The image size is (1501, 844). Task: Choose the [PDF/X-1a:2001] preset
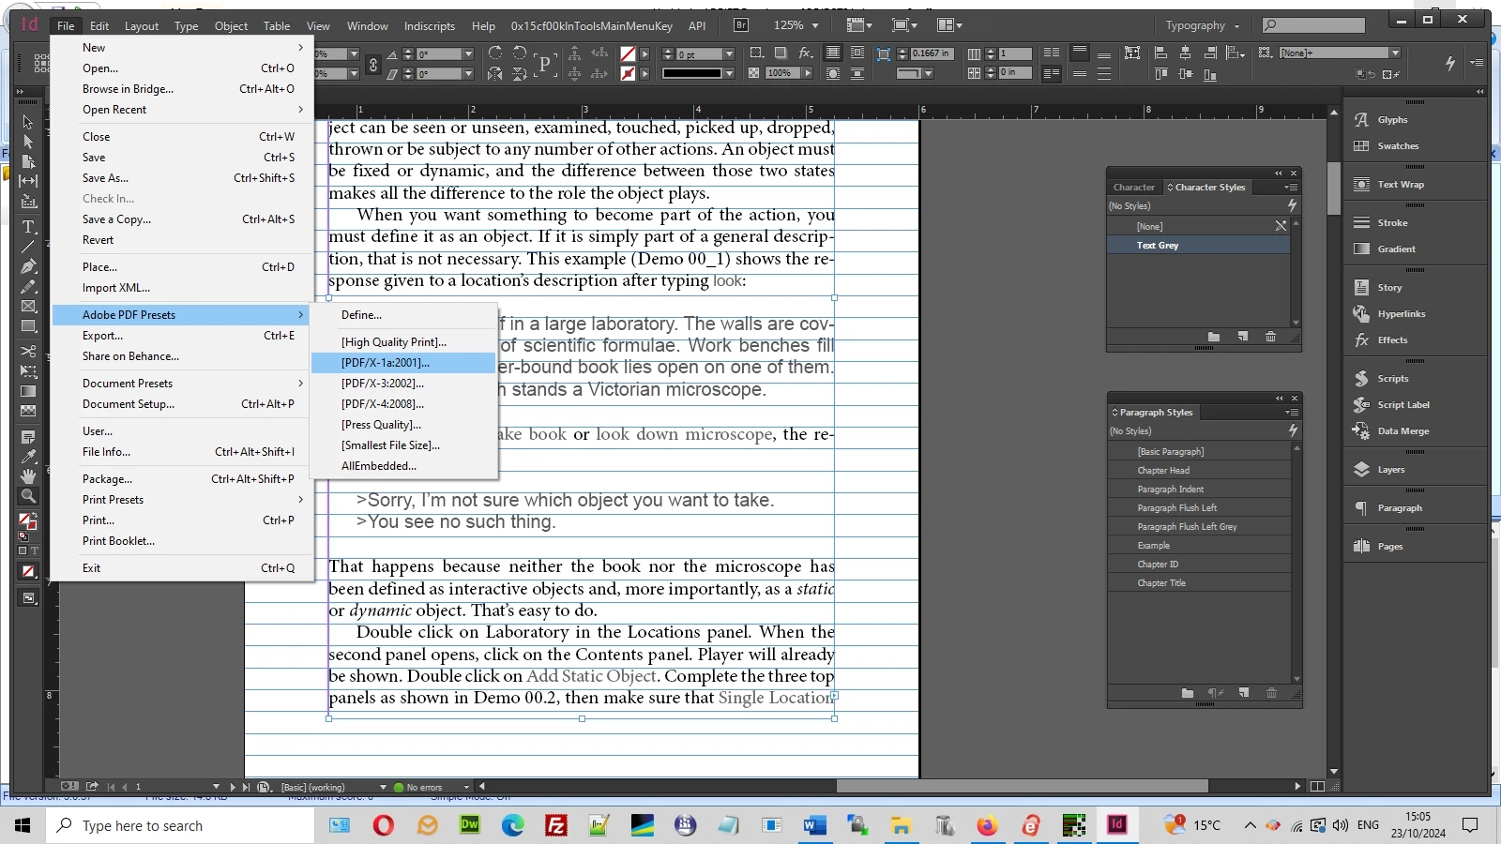[x=403, y=363]
